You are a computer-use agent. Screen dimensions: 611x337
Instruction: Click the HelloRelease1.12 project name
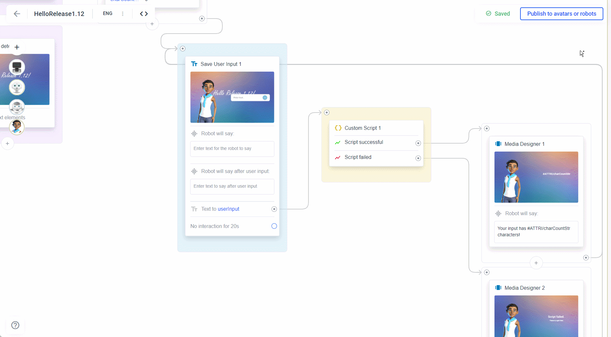click(59, 14)
